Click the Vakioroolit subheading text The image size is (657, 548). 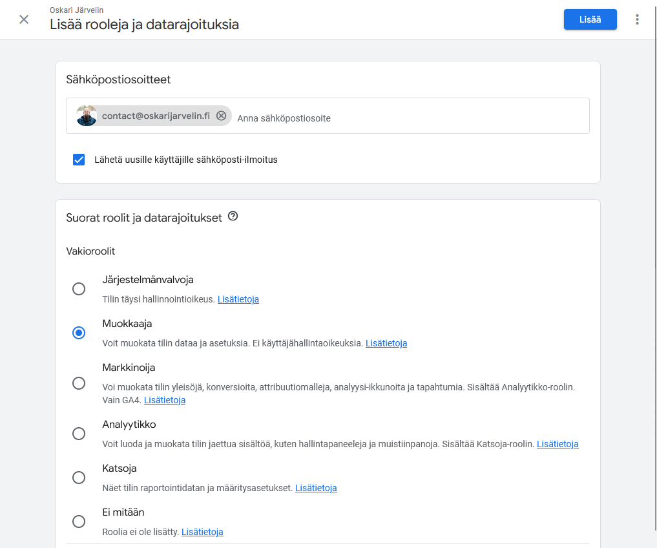click(x=90, y=251)
